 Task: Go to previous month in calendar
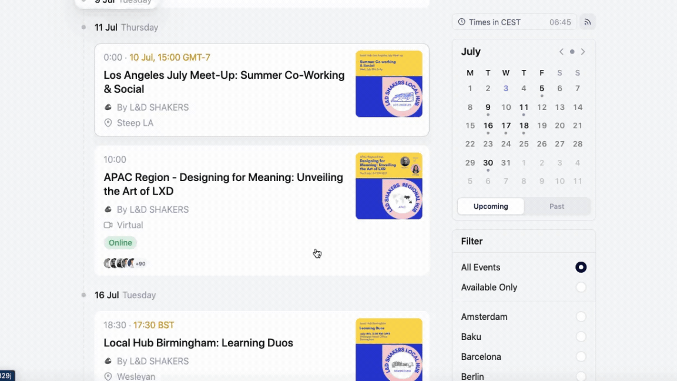(561, 52)
